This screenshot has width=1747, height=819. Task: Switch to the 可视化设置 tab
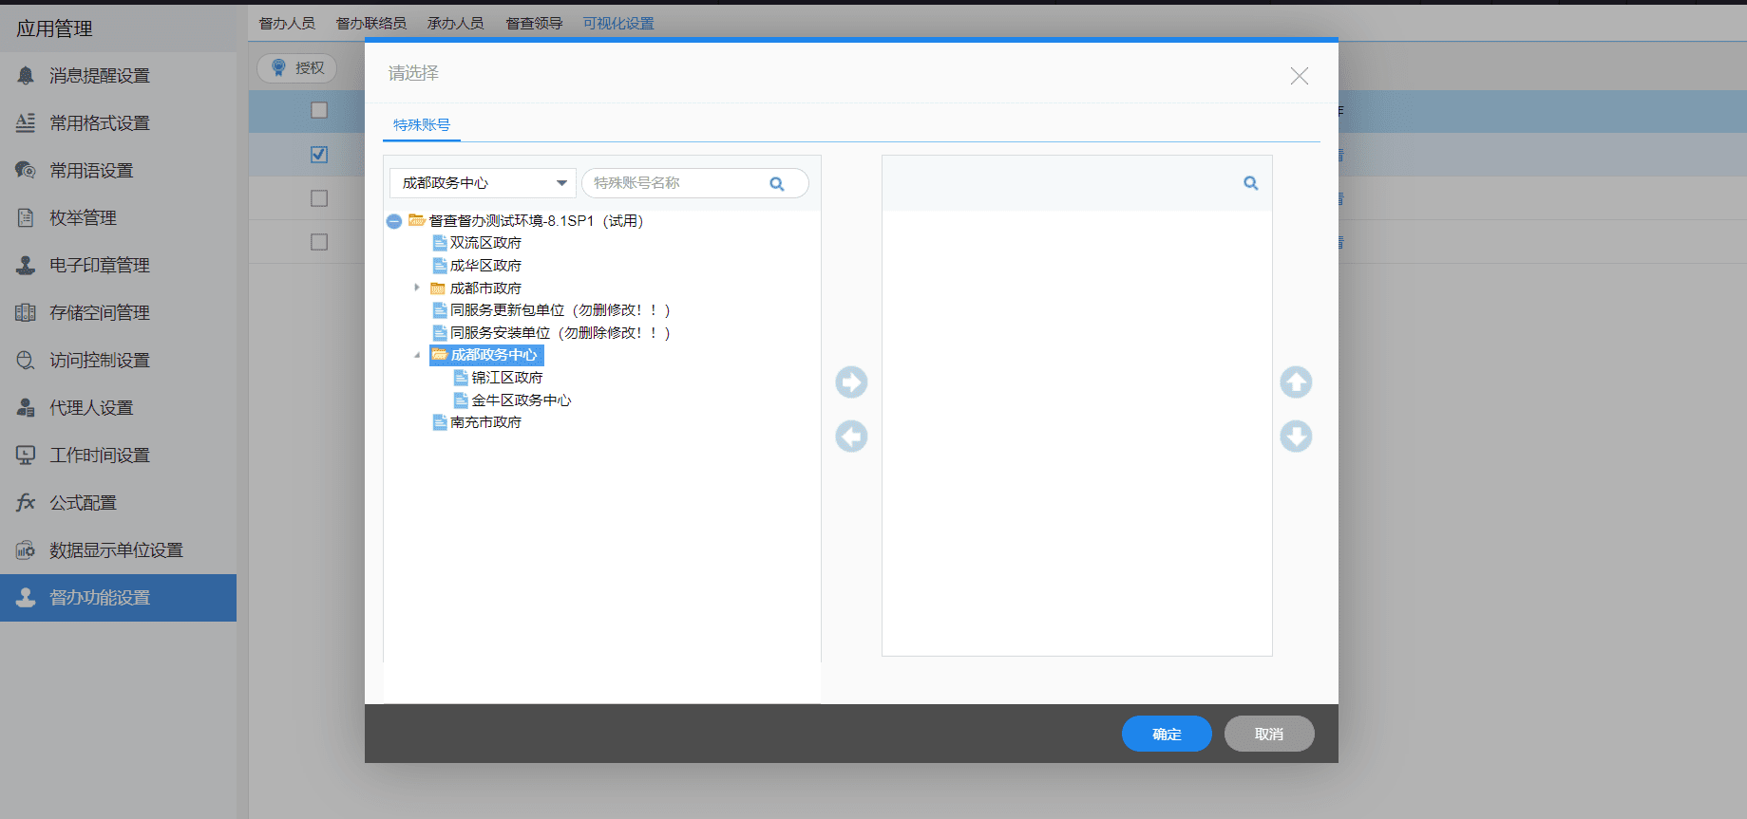(618, 24)
